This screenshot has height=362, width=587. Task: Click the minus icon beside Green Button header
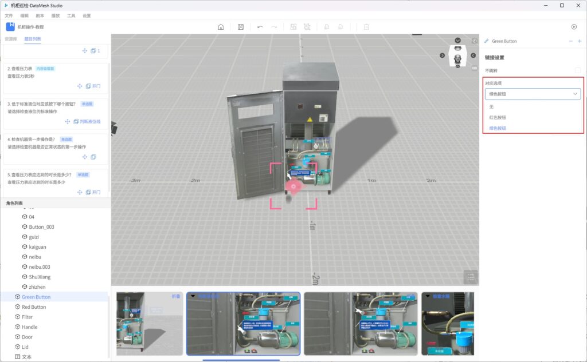click(x=570, y=41)
